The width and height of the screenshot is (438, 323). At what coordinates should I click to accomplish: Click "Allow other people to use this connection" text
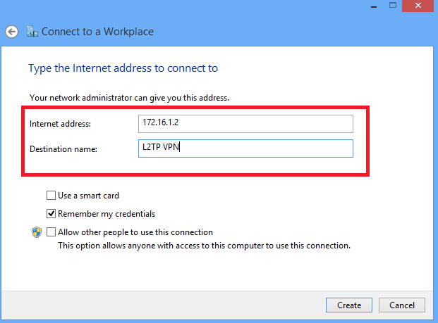135,232
